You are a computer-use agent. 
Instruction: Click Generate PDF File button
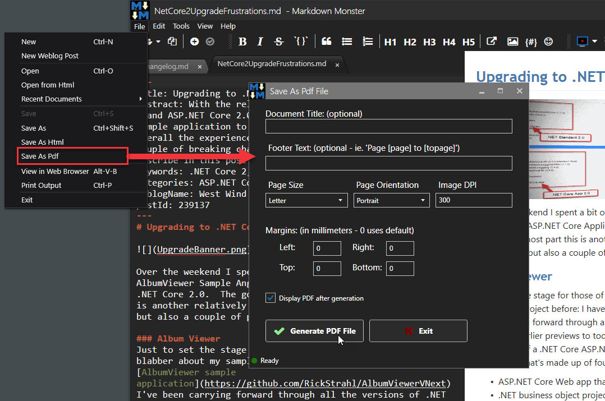click(x=314, y=331)
